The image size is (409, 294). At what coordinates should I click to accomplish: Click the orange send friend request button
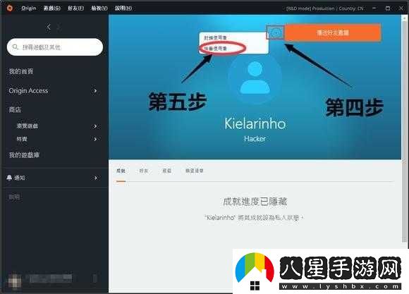click(333, 32)
